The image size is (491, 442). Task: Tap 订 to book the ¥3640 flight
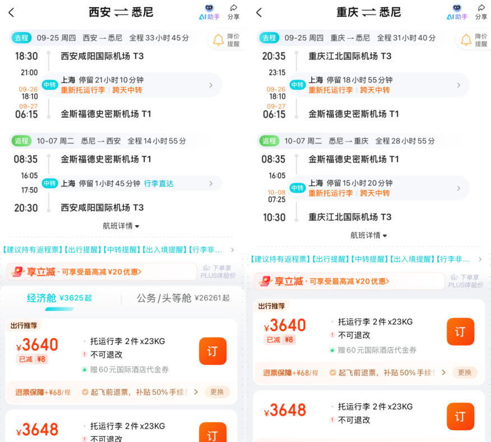pos(212,351)
